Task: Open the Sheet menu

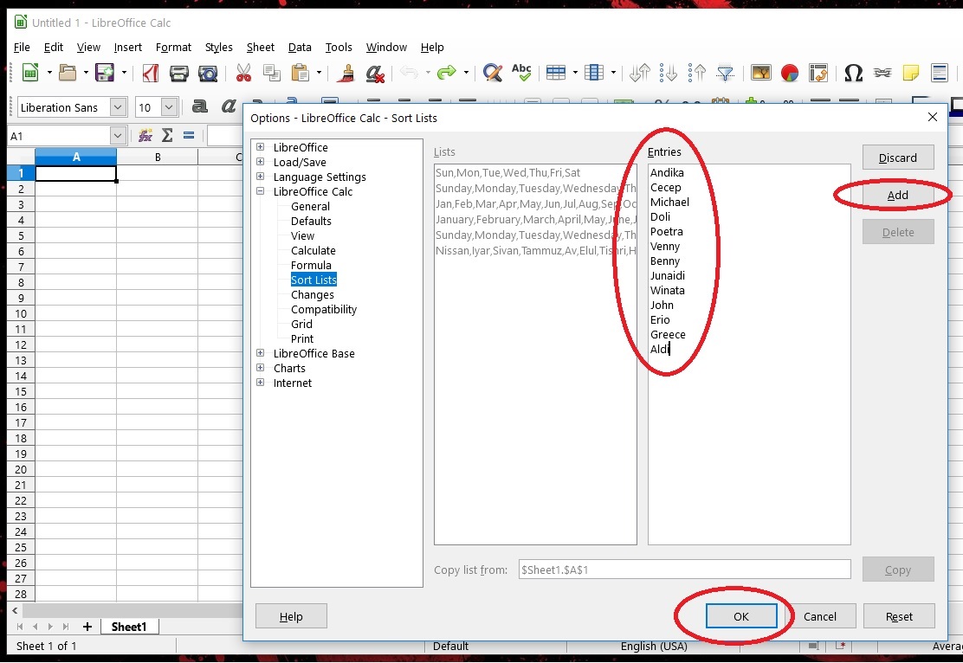Action: (x=261, y=48)
